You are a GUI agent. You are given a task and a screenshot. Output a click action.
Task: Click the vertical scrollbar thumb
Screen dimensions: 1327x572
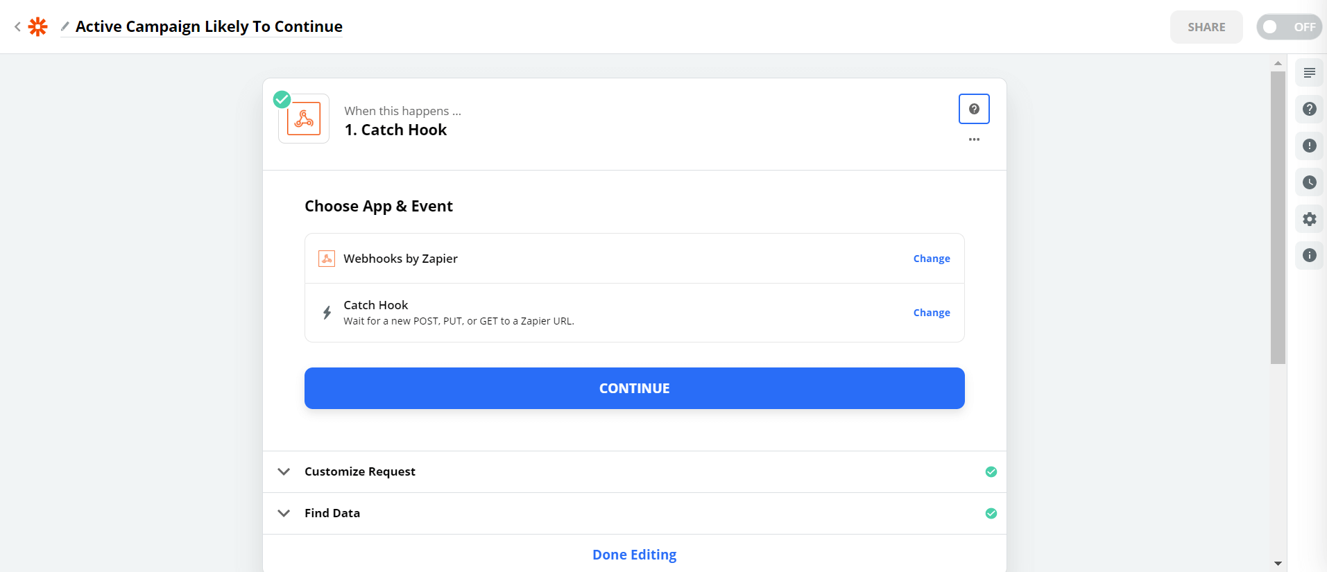pyautogui.click(x=1278, y=216)
